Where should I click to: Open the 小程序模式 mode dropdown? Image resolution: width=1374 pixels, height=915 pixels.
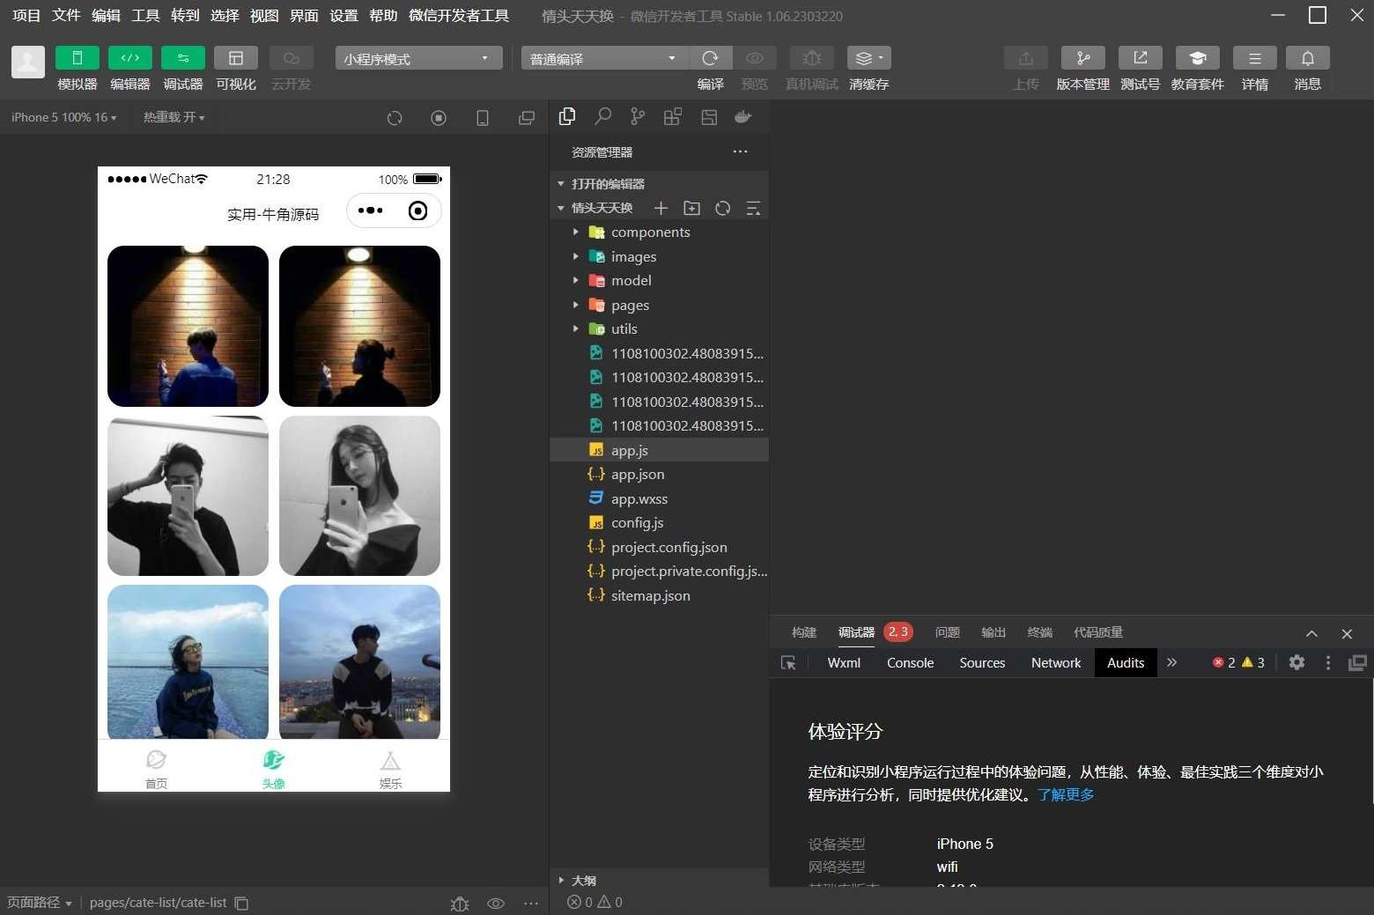click(417, 58)
